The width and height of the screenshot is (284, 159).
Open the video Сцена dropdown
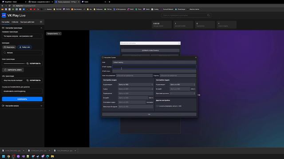tap(135, 89)
